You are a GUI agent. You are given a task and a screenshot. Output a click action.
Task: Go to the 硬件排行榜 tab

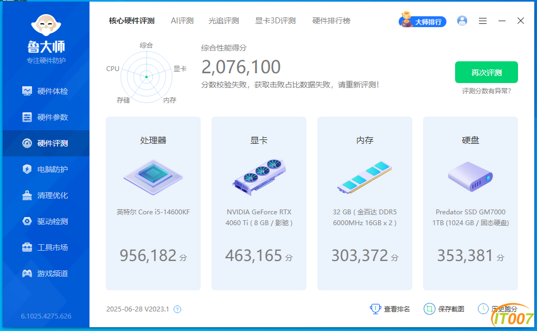click(x=331, y=21)
